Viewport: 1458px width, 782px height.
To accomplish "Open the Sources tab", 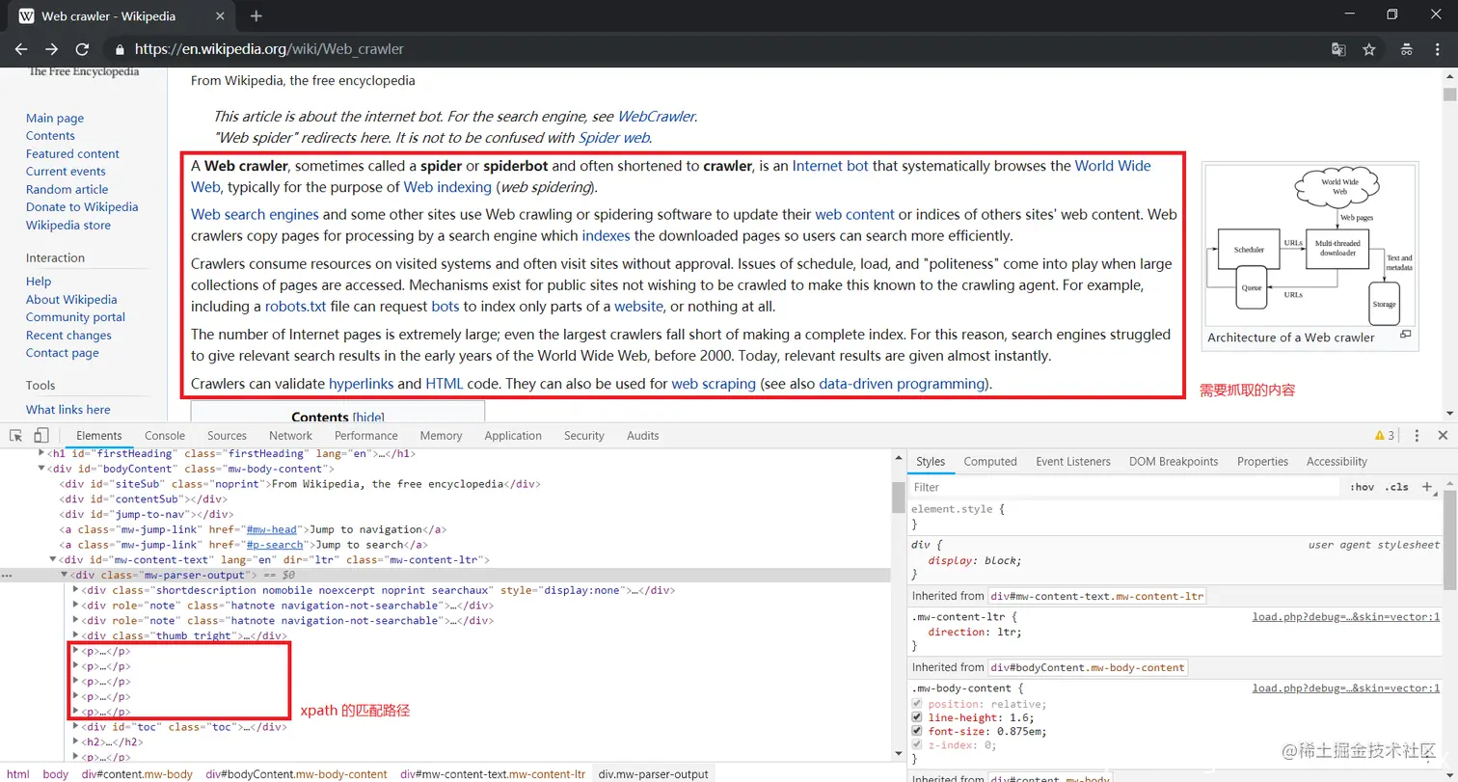I will coord(227,436).
